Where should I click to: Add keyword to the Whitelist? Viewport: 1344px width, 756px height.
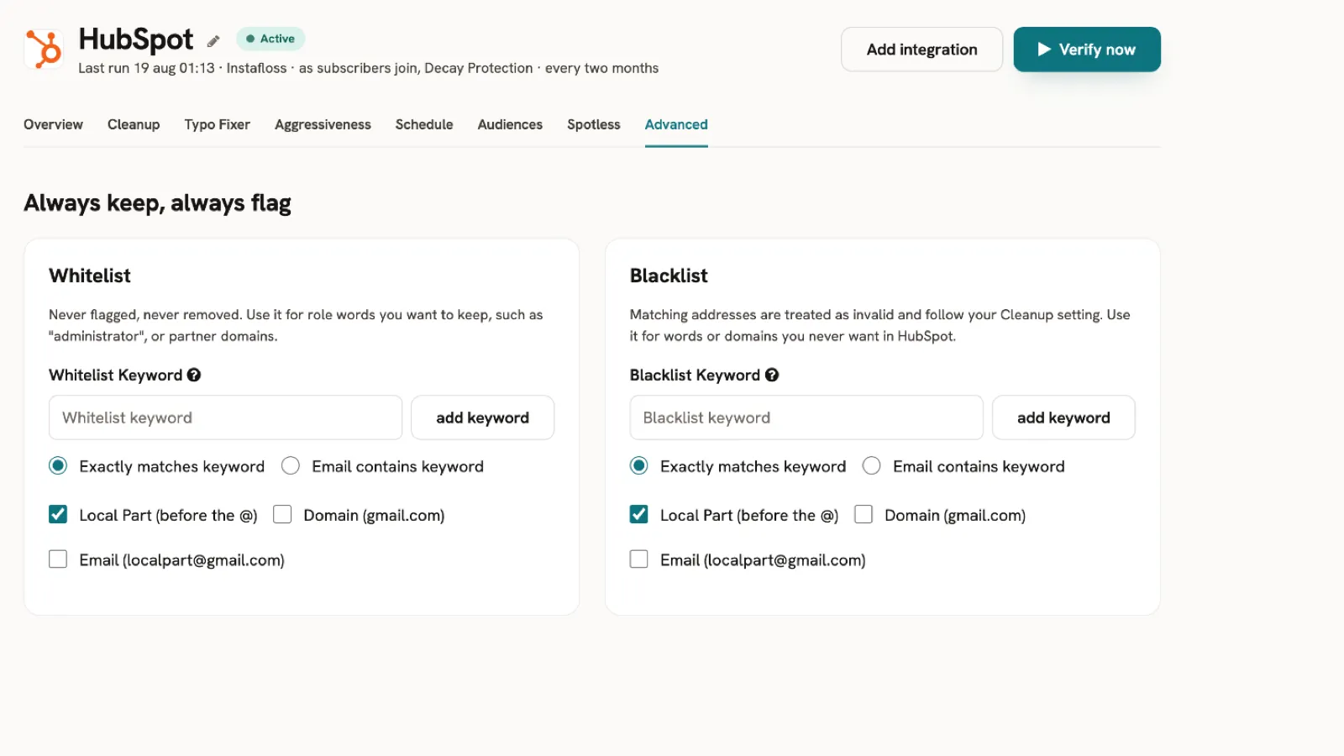click(x=482, y=417)
